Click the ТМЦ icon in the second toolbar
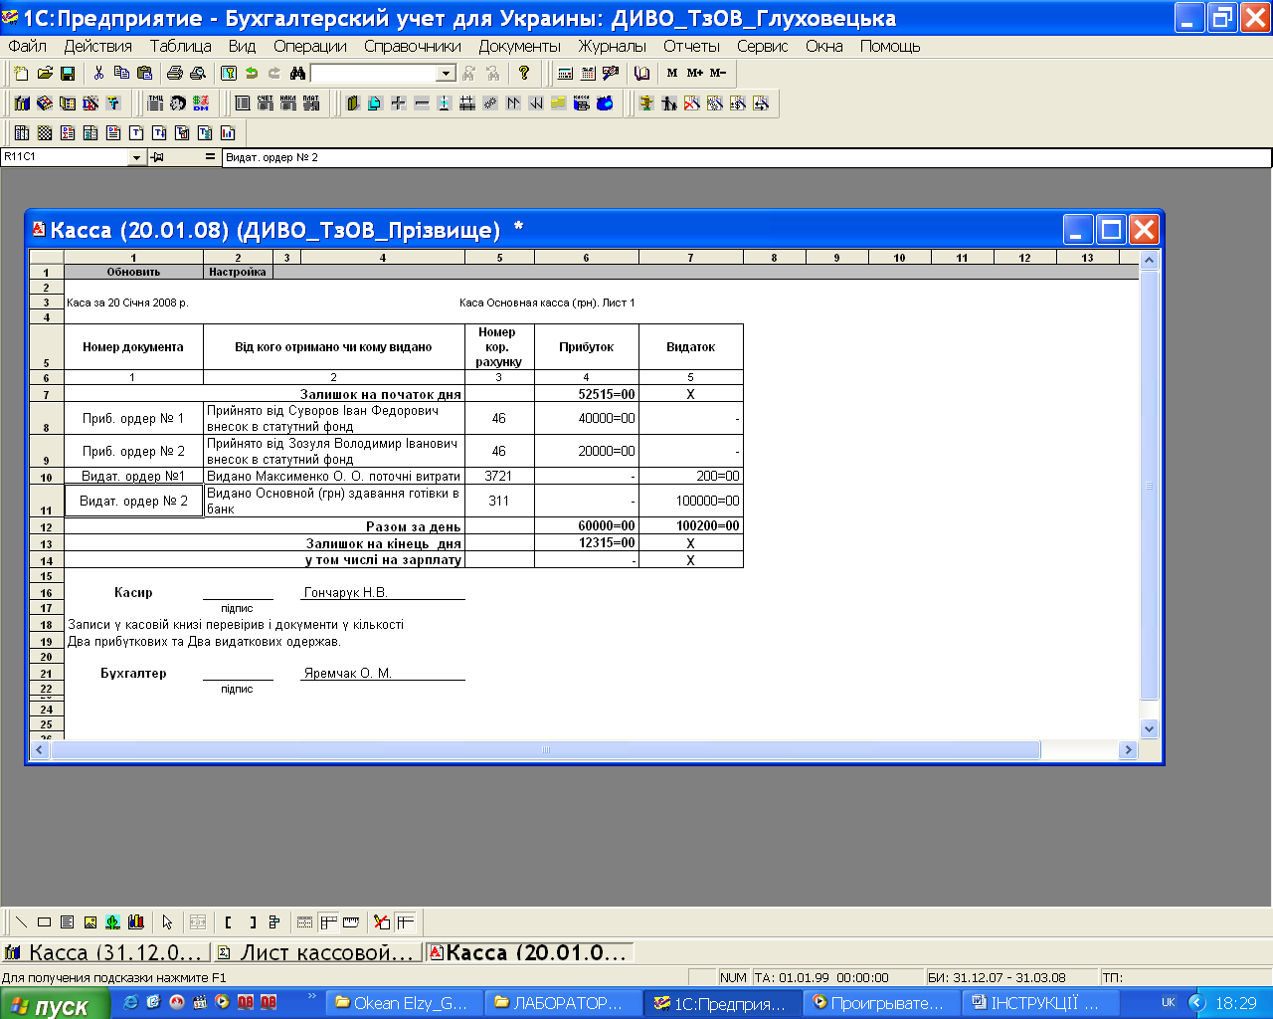1273x1019 pixels. point(156,103)
